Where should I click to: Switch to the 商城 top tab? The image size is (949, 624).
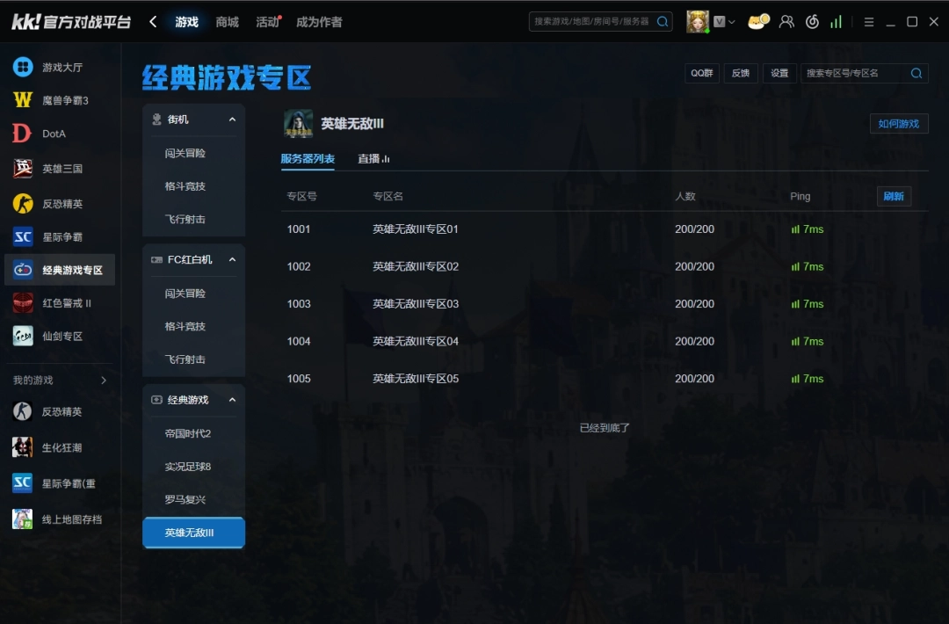pos(227,22)
